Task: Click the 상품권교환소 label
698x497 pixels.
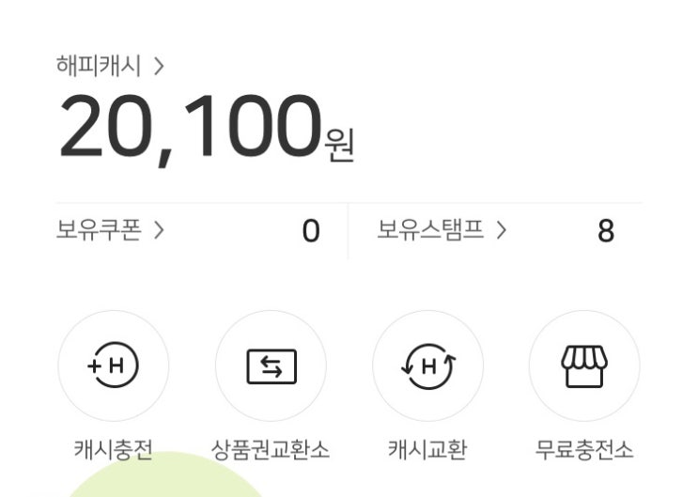Action: point(271,449)
